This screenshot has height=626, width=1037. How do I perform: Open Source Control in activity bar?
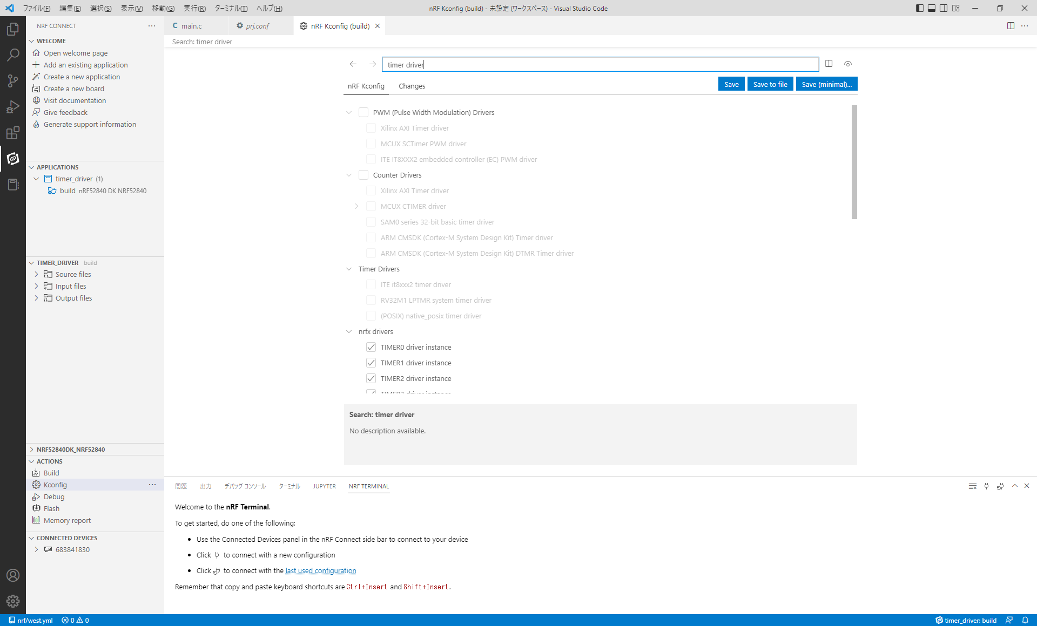tap(13, 81)
